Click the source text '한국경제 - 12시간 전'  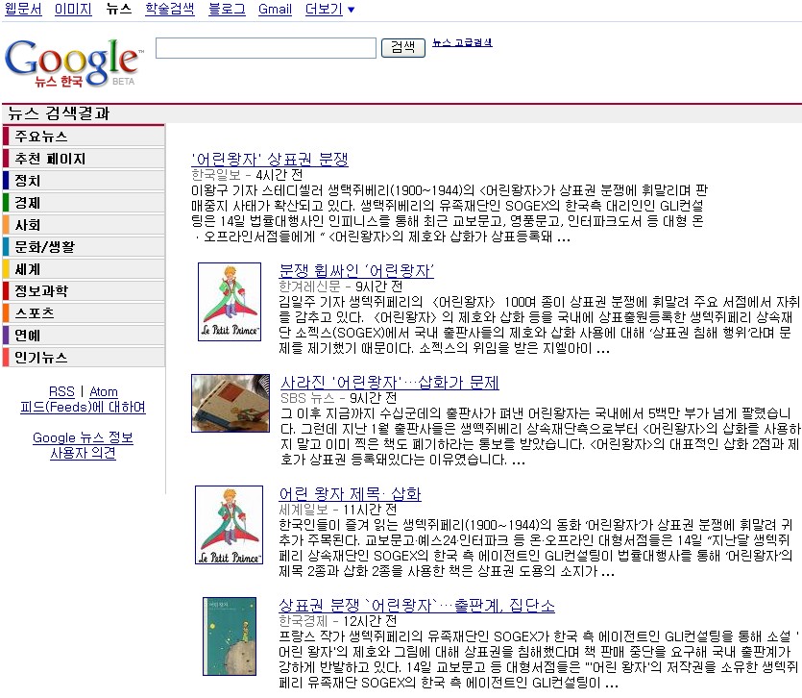(x=337, y=622)
